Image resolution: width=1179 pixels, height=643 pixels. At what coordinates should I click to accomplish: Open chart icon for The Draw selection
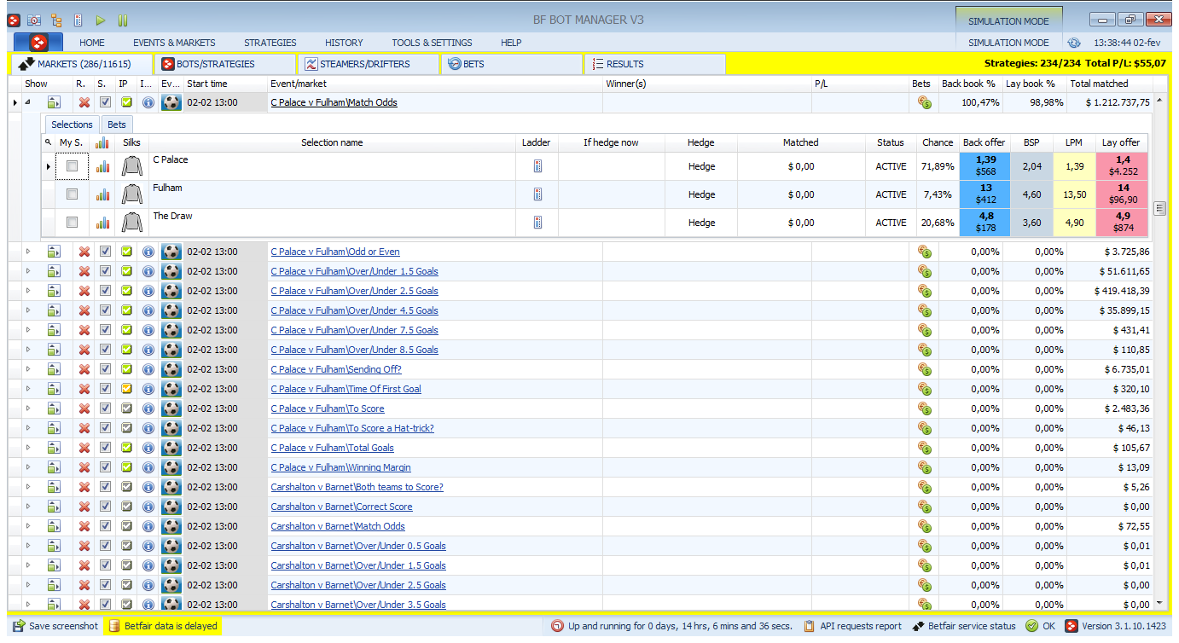coord(102,223)
